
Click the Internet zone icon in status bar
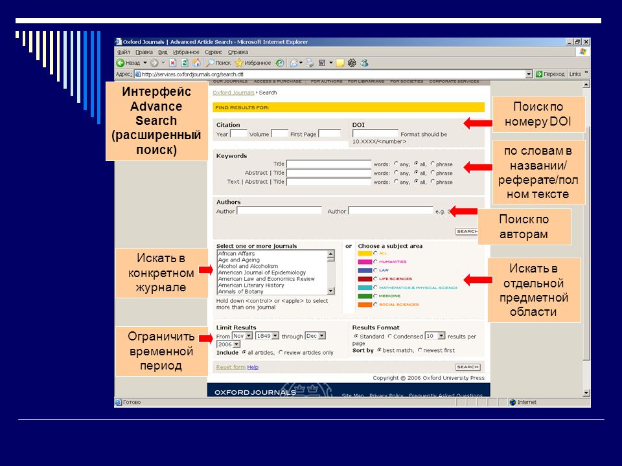click(513, 402)
